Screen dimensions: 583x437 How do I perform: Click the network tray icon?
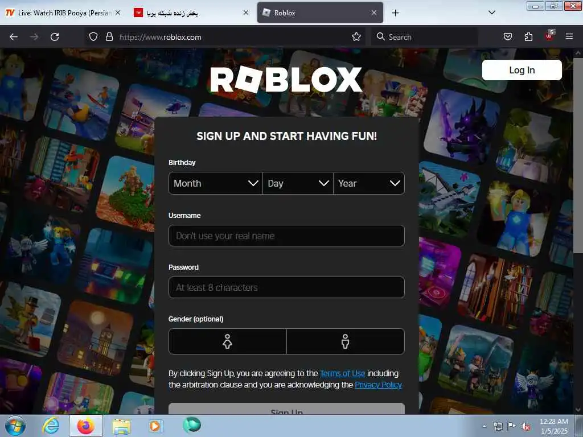pos(498,426)
